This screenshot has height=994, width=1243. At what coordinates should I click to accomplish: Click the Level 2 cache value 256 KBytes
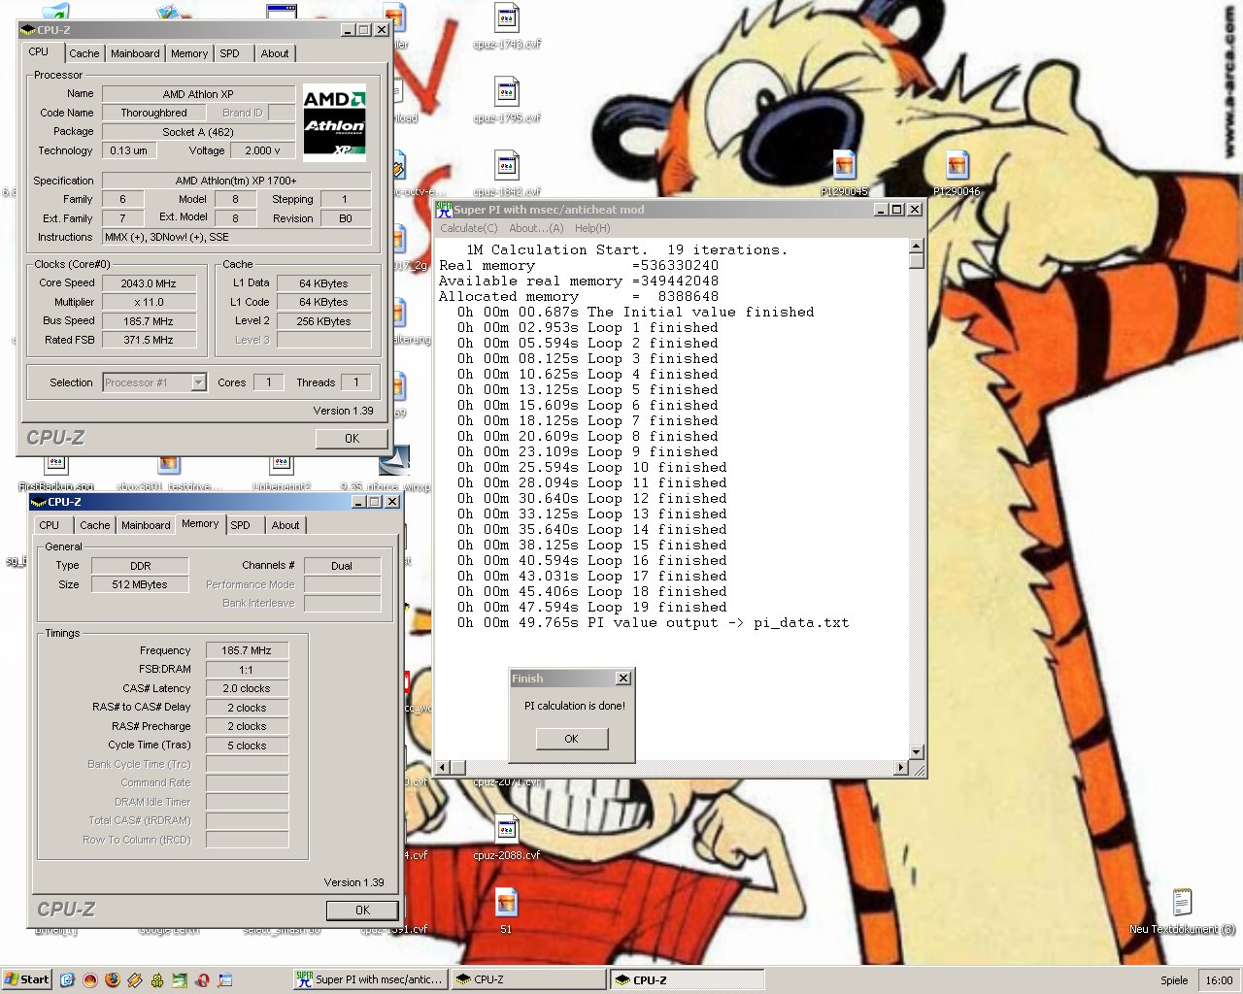[x=323, y=321]
